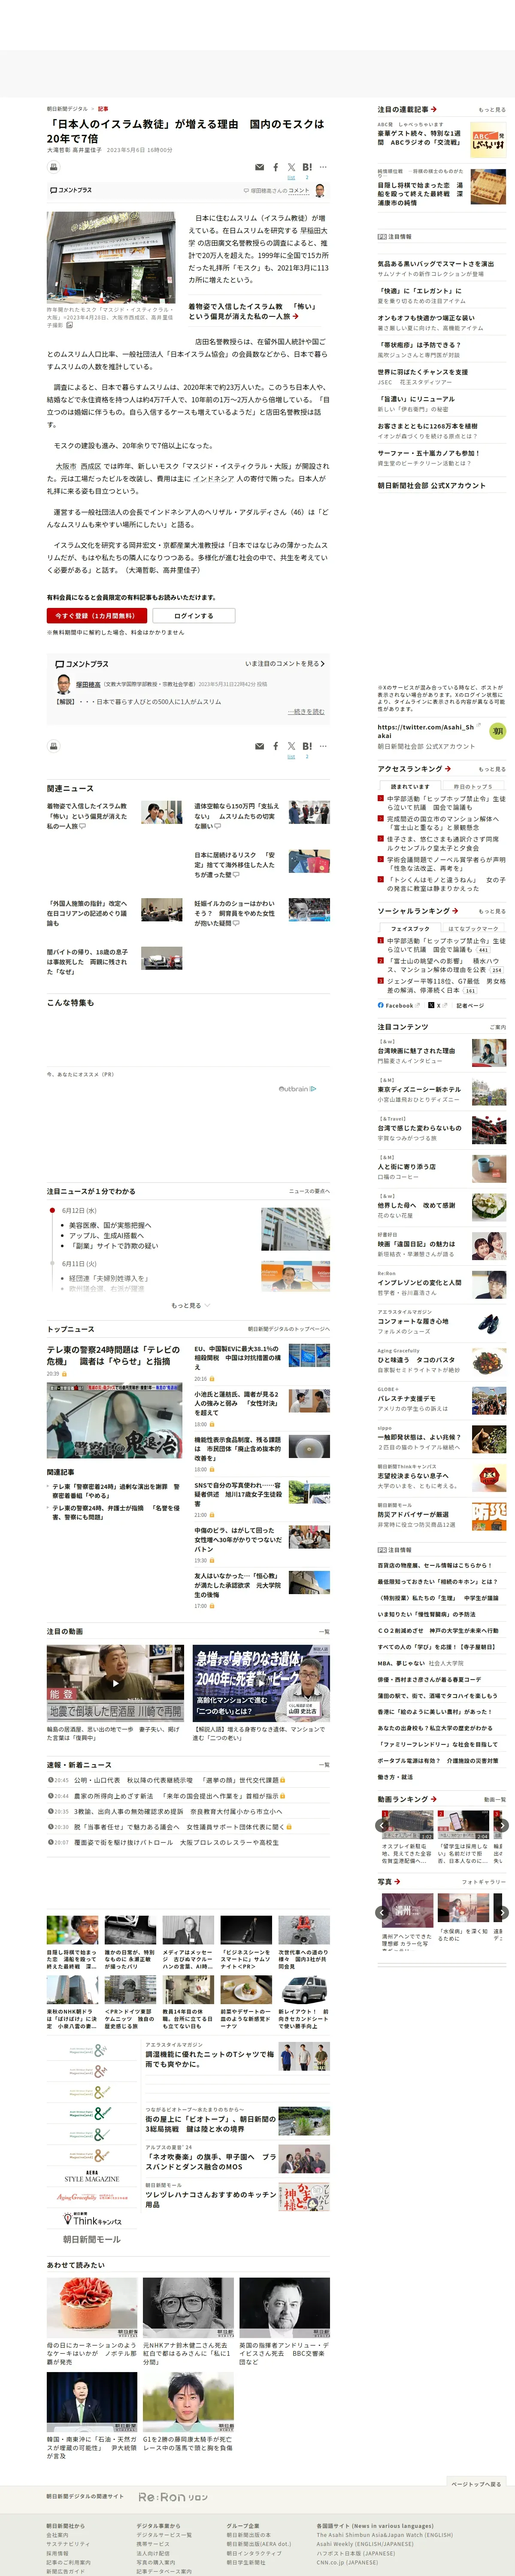Open アクセスランキング arrow heading
Image resolution: width=515 pixels, height=2576 pixels.
pyautogui.click(x=414, y=769)
